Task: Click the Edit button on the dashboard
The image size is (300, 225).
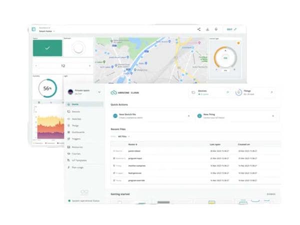Action: (x=232, y=29)
